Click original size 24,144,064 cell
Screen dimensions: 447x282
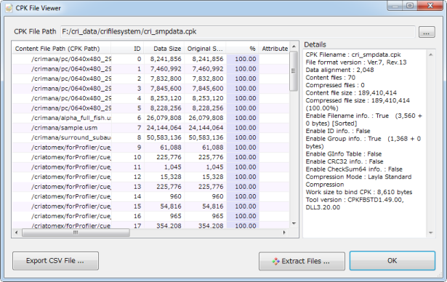[x=206, y=128]
